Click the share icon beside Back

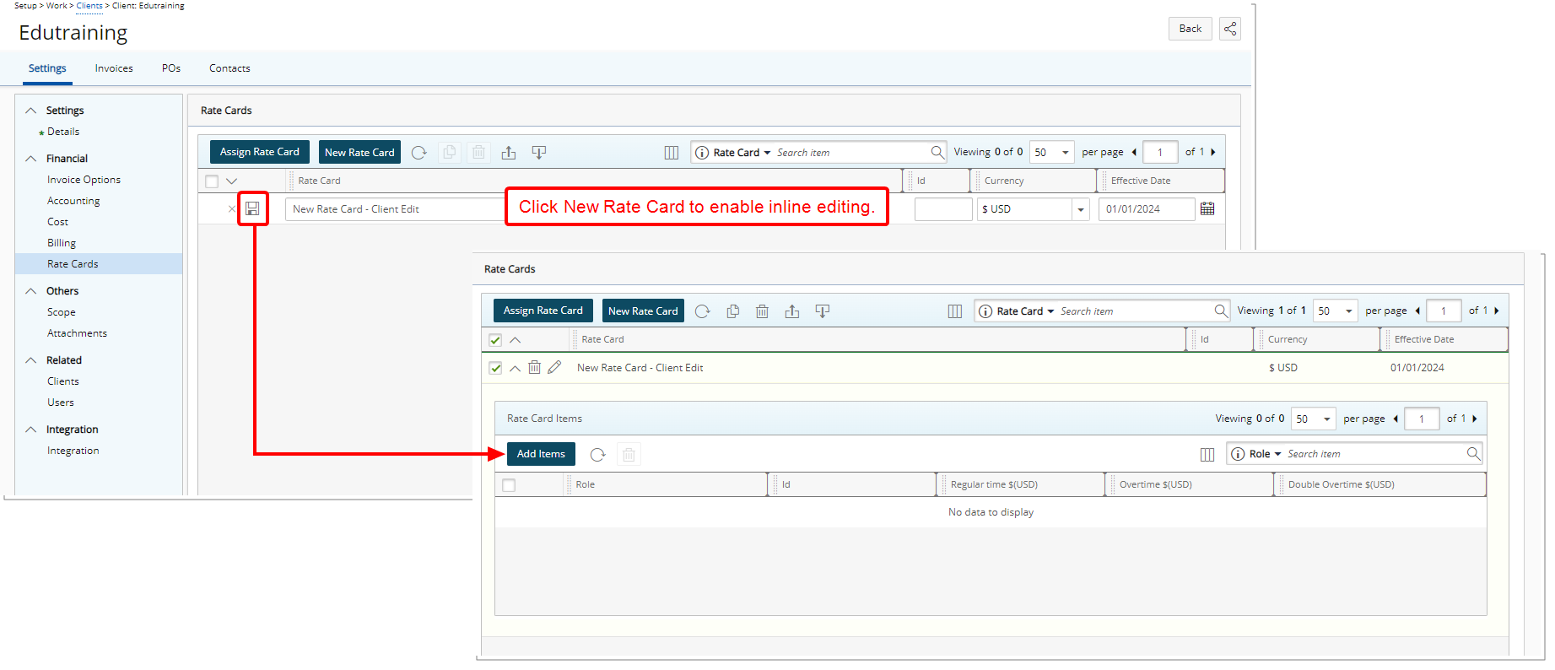point(1230,29)
